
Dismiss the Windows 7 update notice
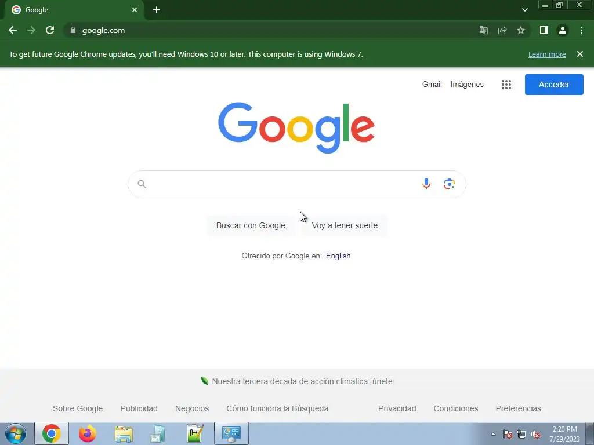tap(580, 54)
